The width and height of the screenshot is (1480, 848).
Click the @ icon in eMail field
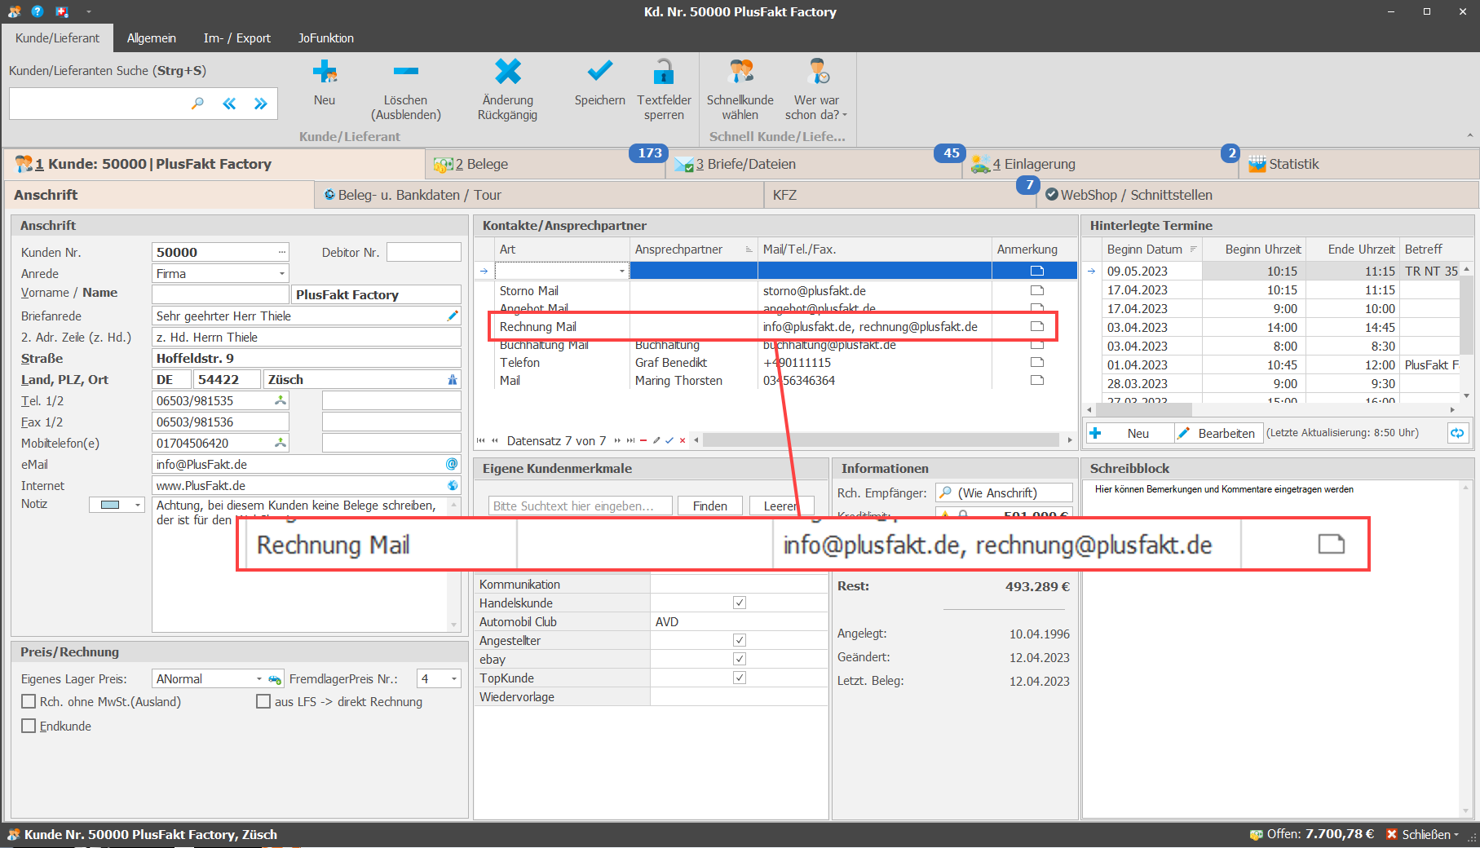coord(452,464)
